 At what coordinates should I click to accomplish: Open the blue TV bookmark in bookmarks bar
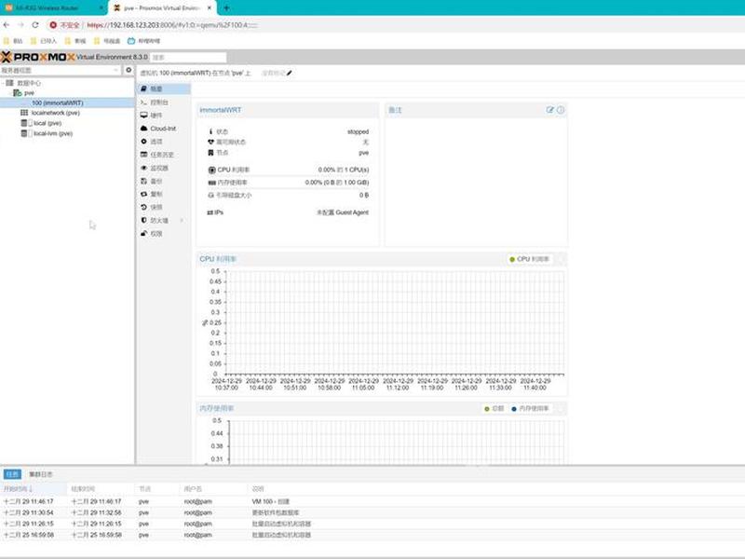(143, 41)
